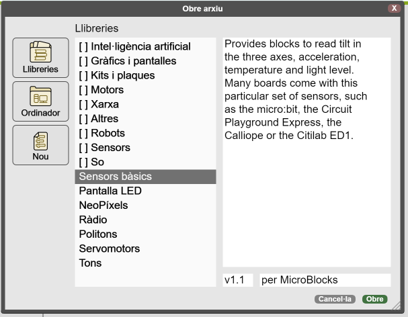Expand the Intel·ligència artificial folder
Viewport: 408px width, 317px height.
click(x=134, y=47)
